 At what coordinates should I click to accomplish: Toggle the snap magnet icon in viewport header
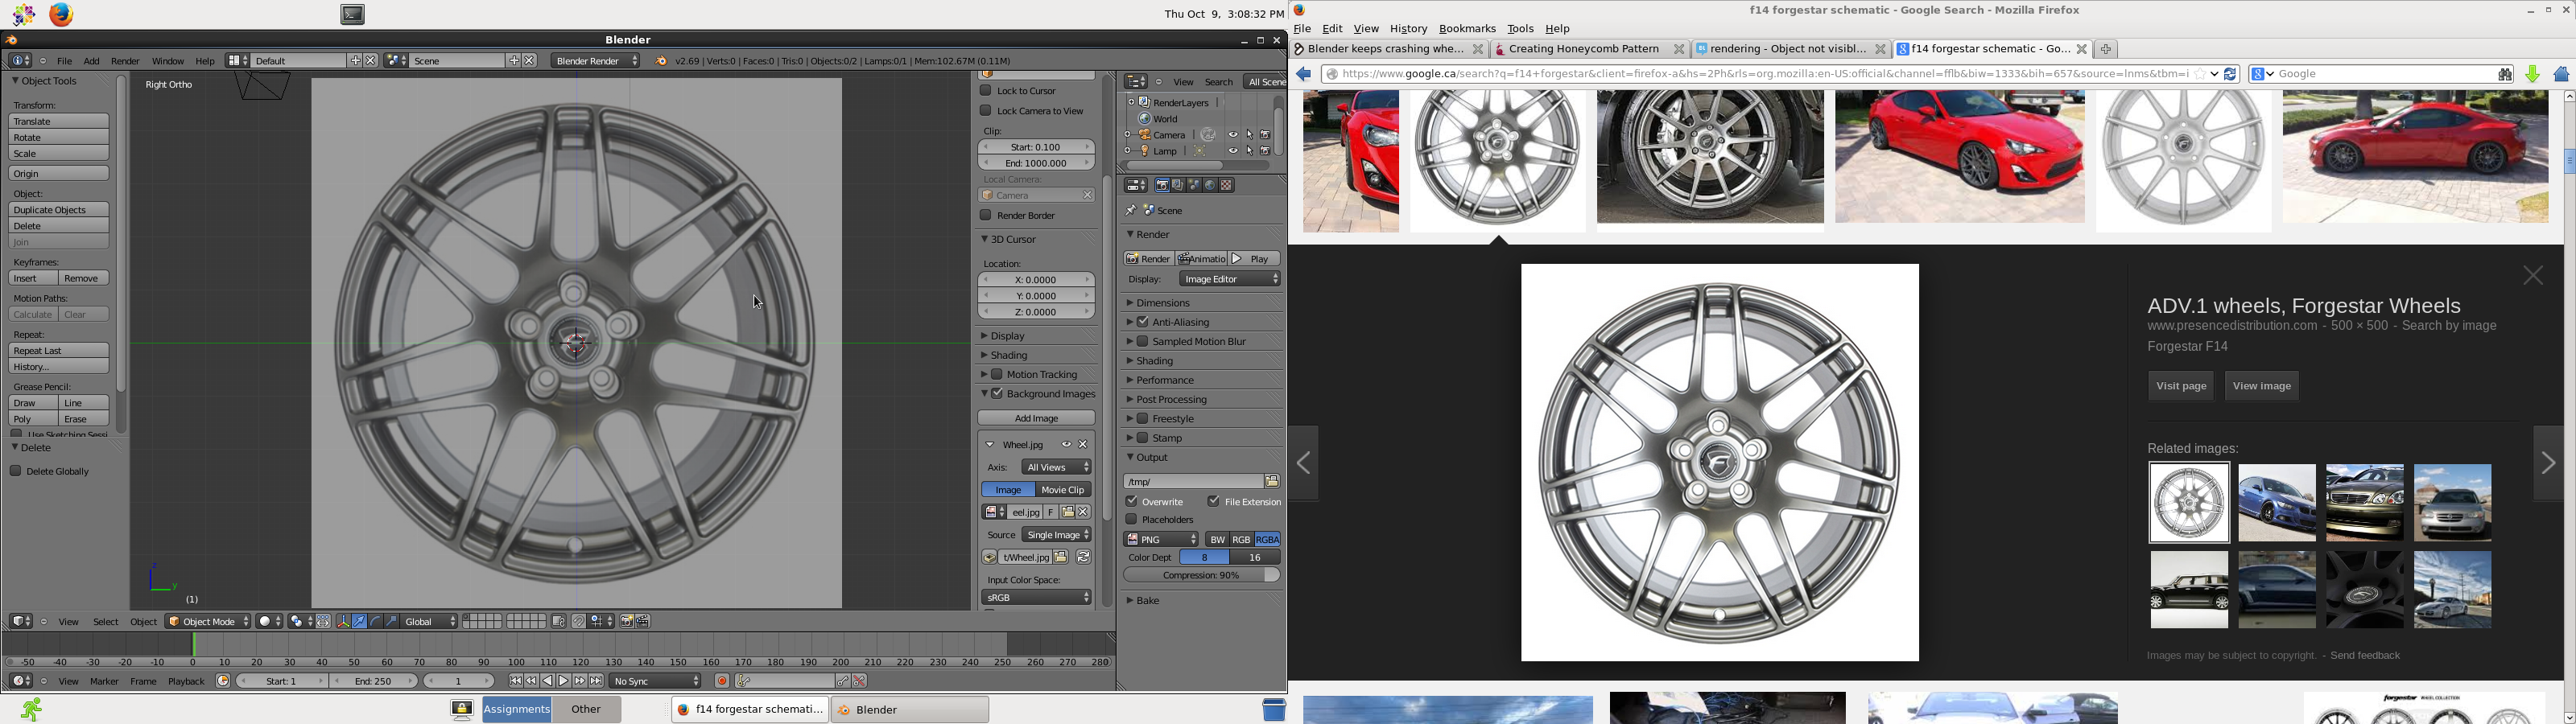point(579,621)
